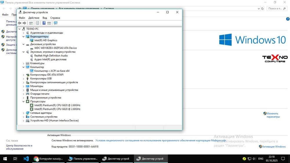This screenshot has width=290, height=163.
Task: Collapse the Процессоры node
Action: (23, 102)
